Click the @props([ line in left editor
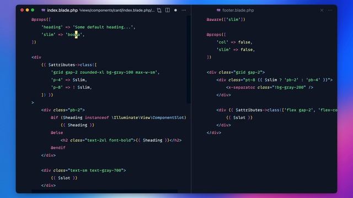Image resolution: width=353 pixels, height=198 pixels. [41, 20]
